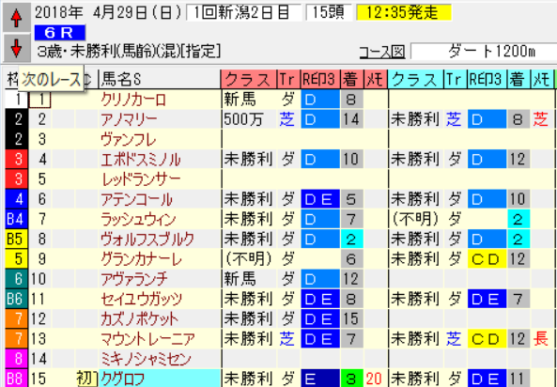Viewport: 557px width, 387px height.
Task: Click the yellow B5 frame cell
Action: click(16, 239)
